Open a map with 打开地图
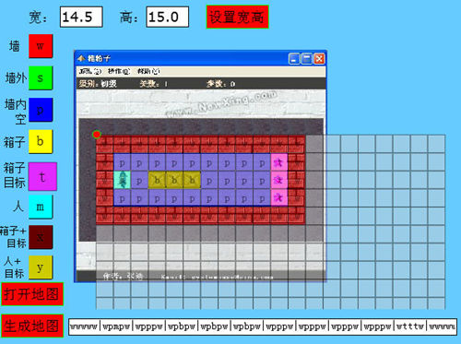 click(32, 294)
